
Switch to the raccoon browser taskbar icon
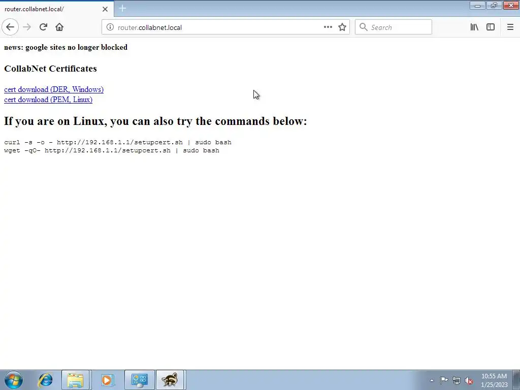170,380
